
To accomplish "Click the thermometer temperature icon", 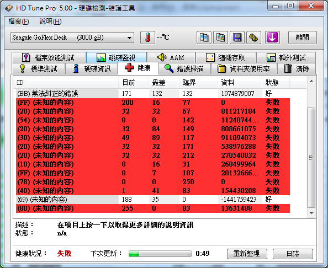I will [147, 37].
